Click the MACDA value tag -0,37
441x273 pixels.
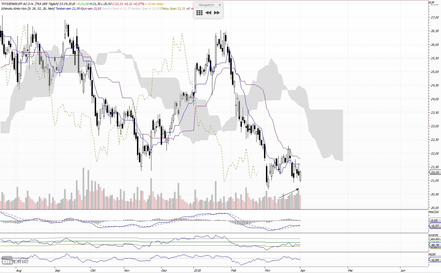435,226
